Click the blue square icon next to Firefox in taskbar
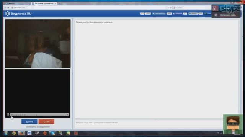The image size is (245, 137). (29, 133)
